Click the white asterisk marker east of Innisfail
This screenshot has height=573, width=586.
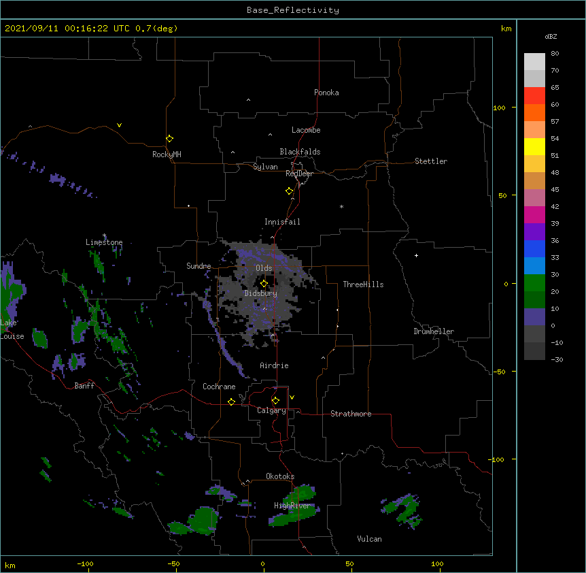(x=341, y=206)
